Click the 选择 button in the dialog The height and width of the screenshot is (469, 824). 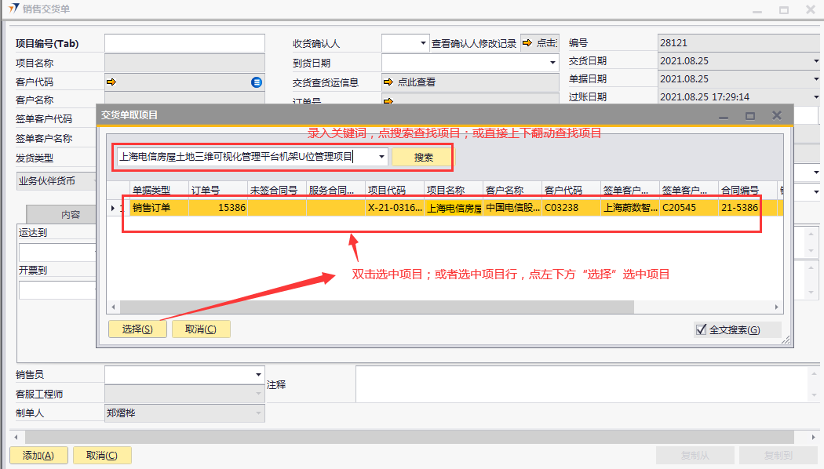click(137, 329)
